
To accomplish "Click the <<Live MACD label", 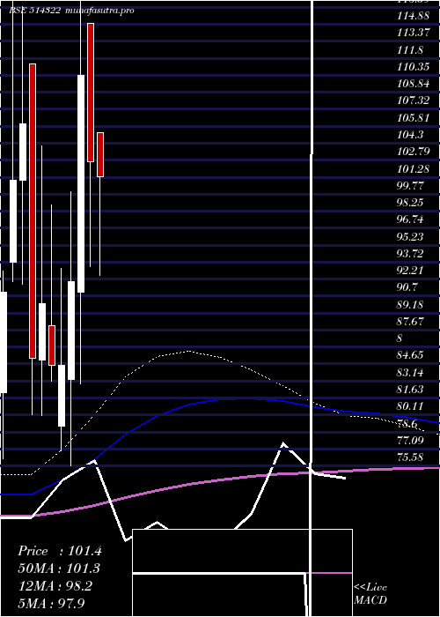I will click(x=370, y=593).
